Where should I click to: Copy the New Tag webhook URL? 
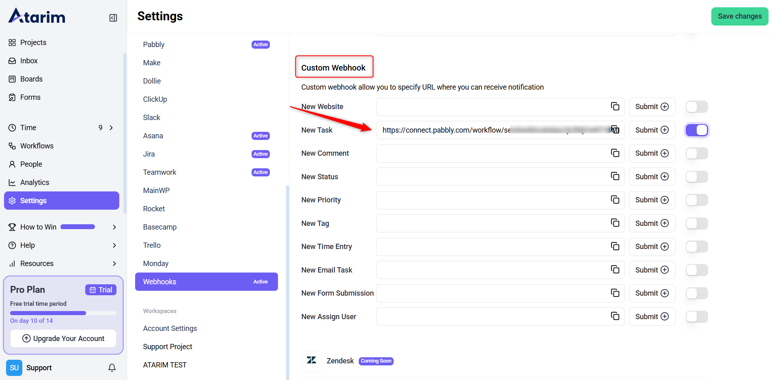615,223
